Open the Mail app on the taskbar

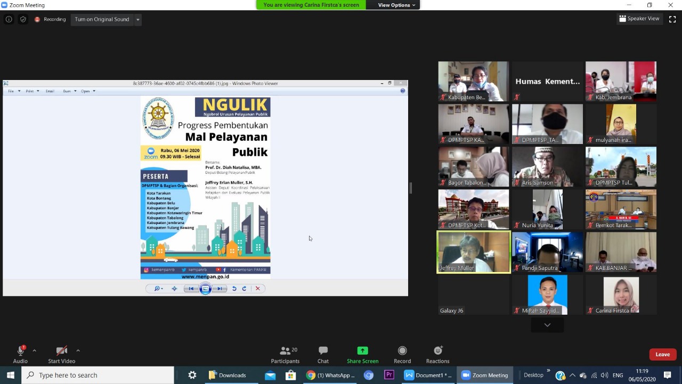(270, 375)
